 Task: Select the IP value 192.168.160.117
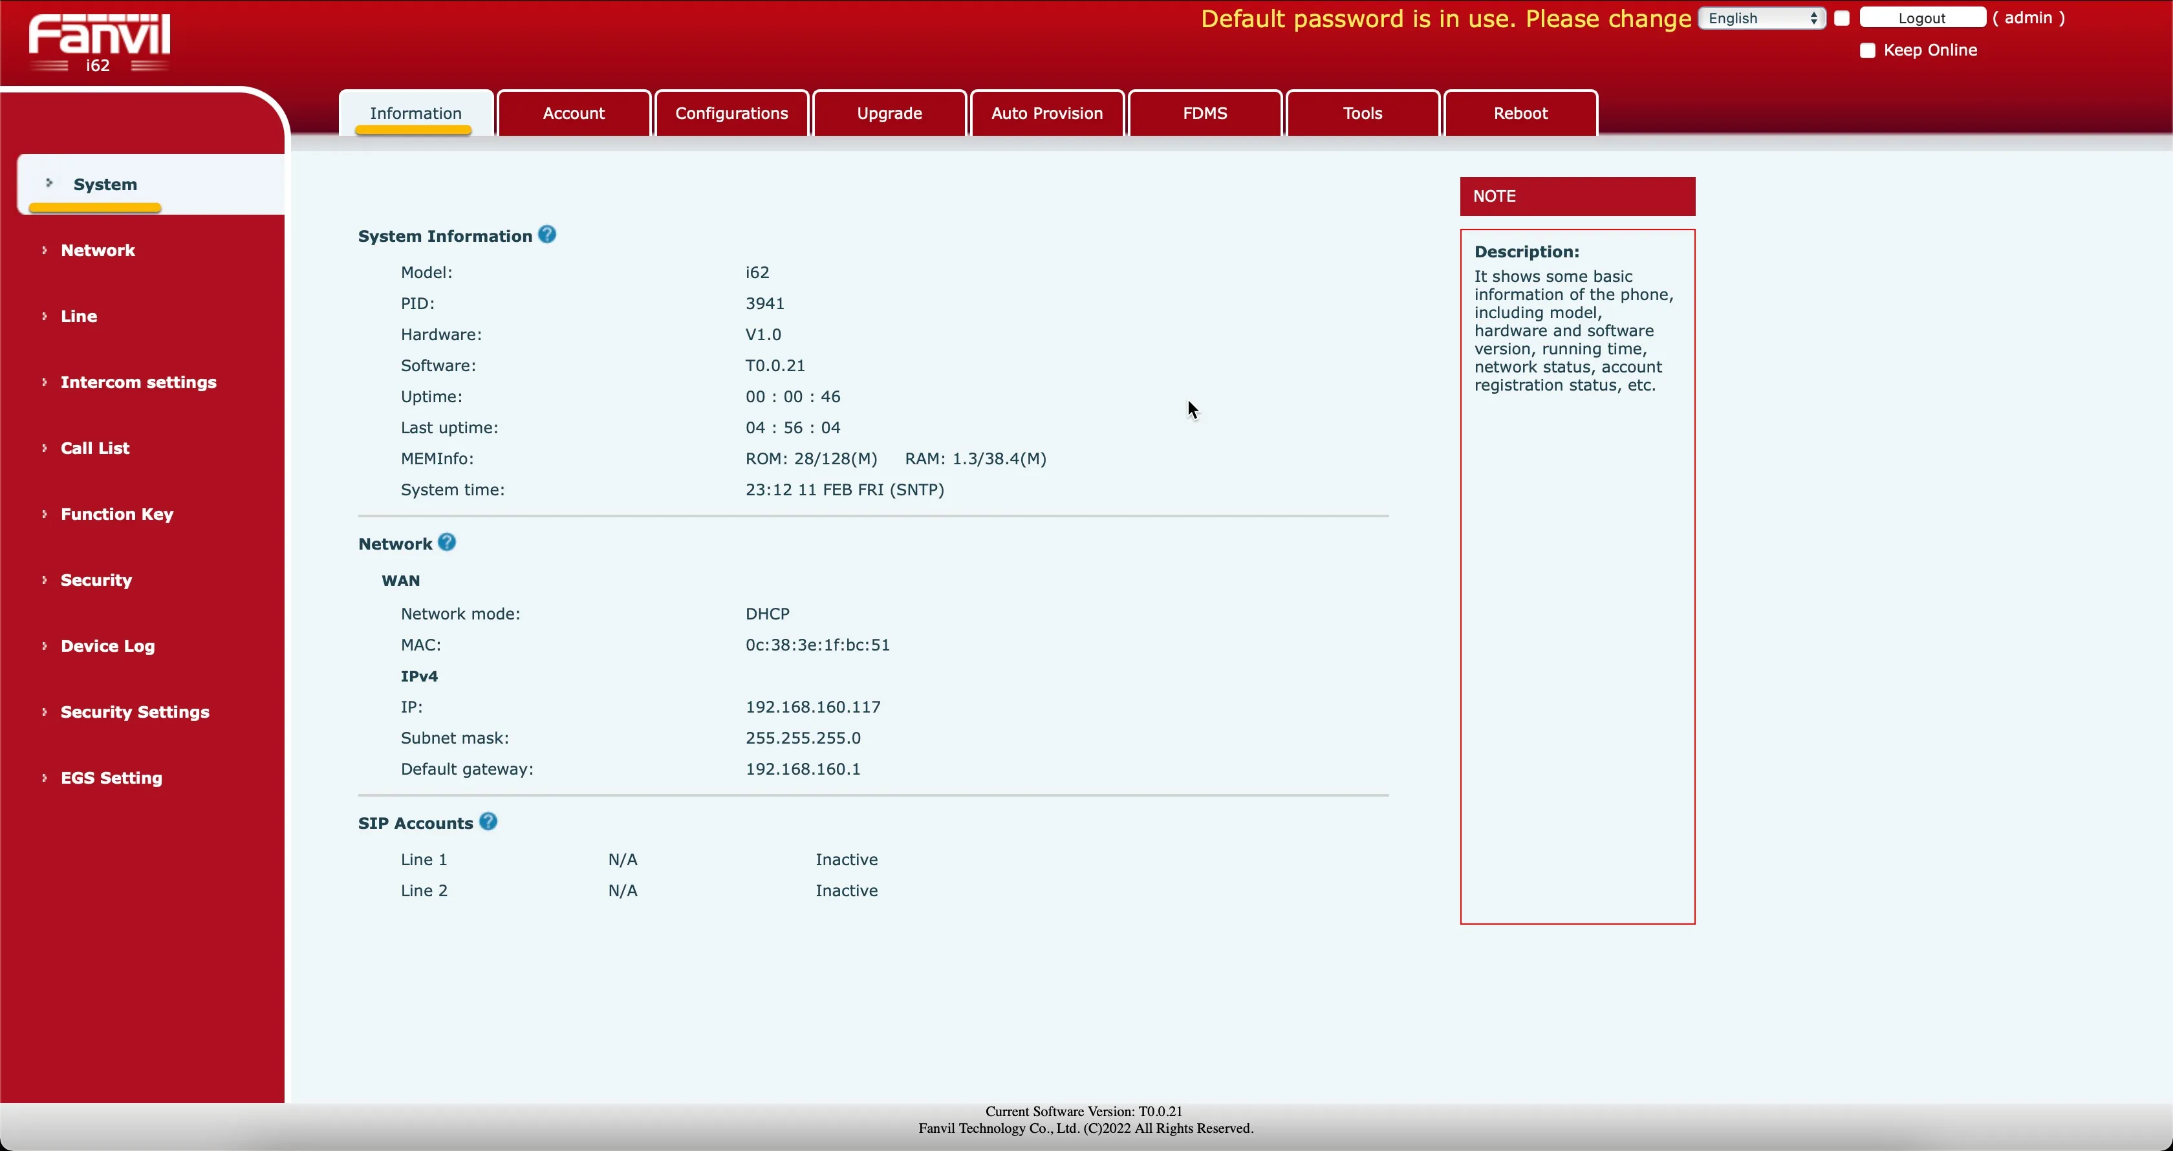click(812, 707)
